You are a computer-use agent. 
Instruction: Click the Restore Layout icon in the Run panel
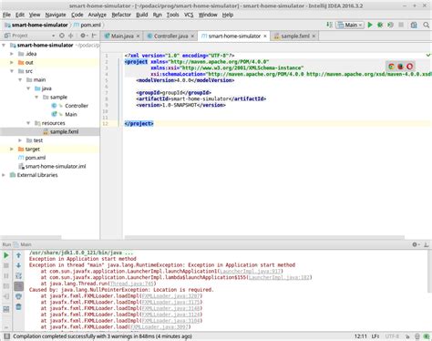(6, 309)
